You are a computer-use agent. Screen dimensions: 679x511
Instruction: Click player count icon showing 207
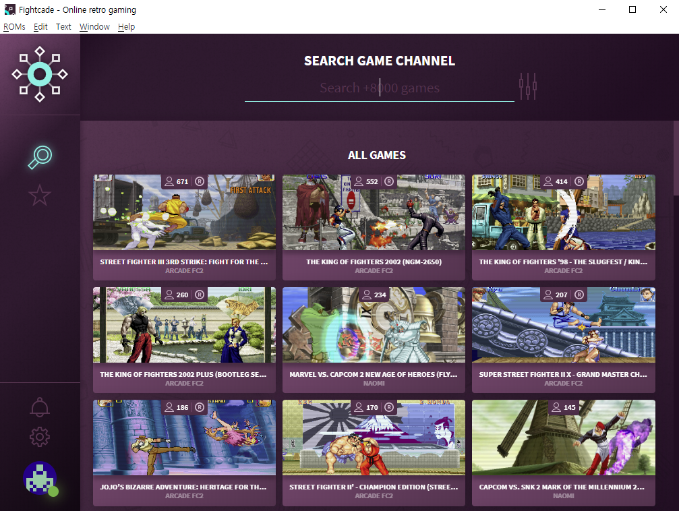coord(548,295)
